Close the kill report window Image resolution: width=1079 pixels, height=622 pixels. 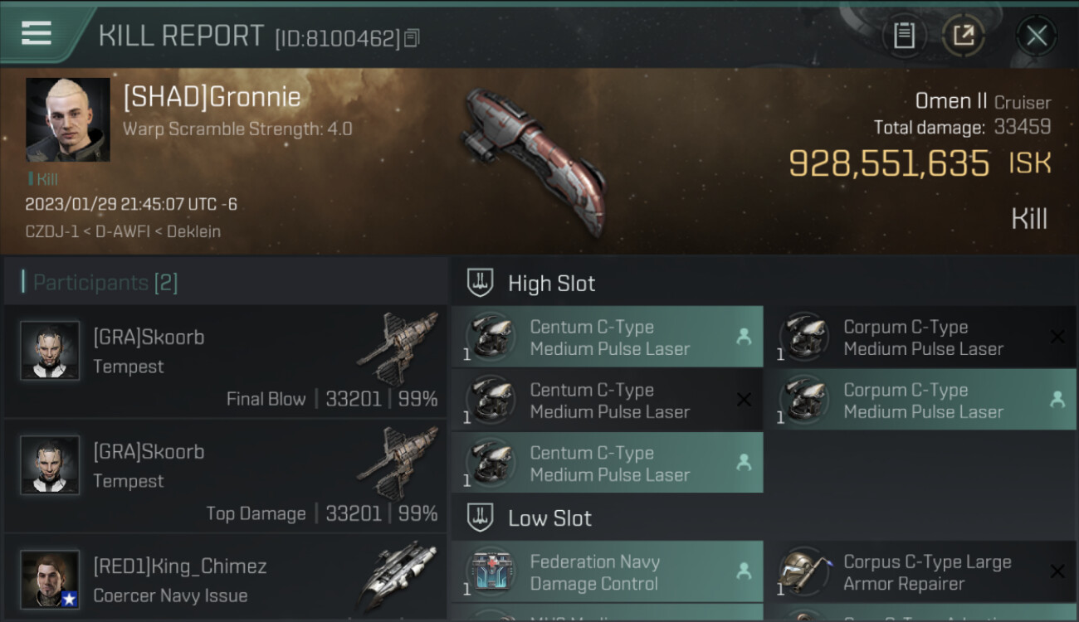coord(1037,36)
